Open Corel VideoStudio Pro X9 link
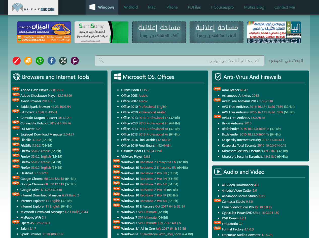 click(247, 207)
